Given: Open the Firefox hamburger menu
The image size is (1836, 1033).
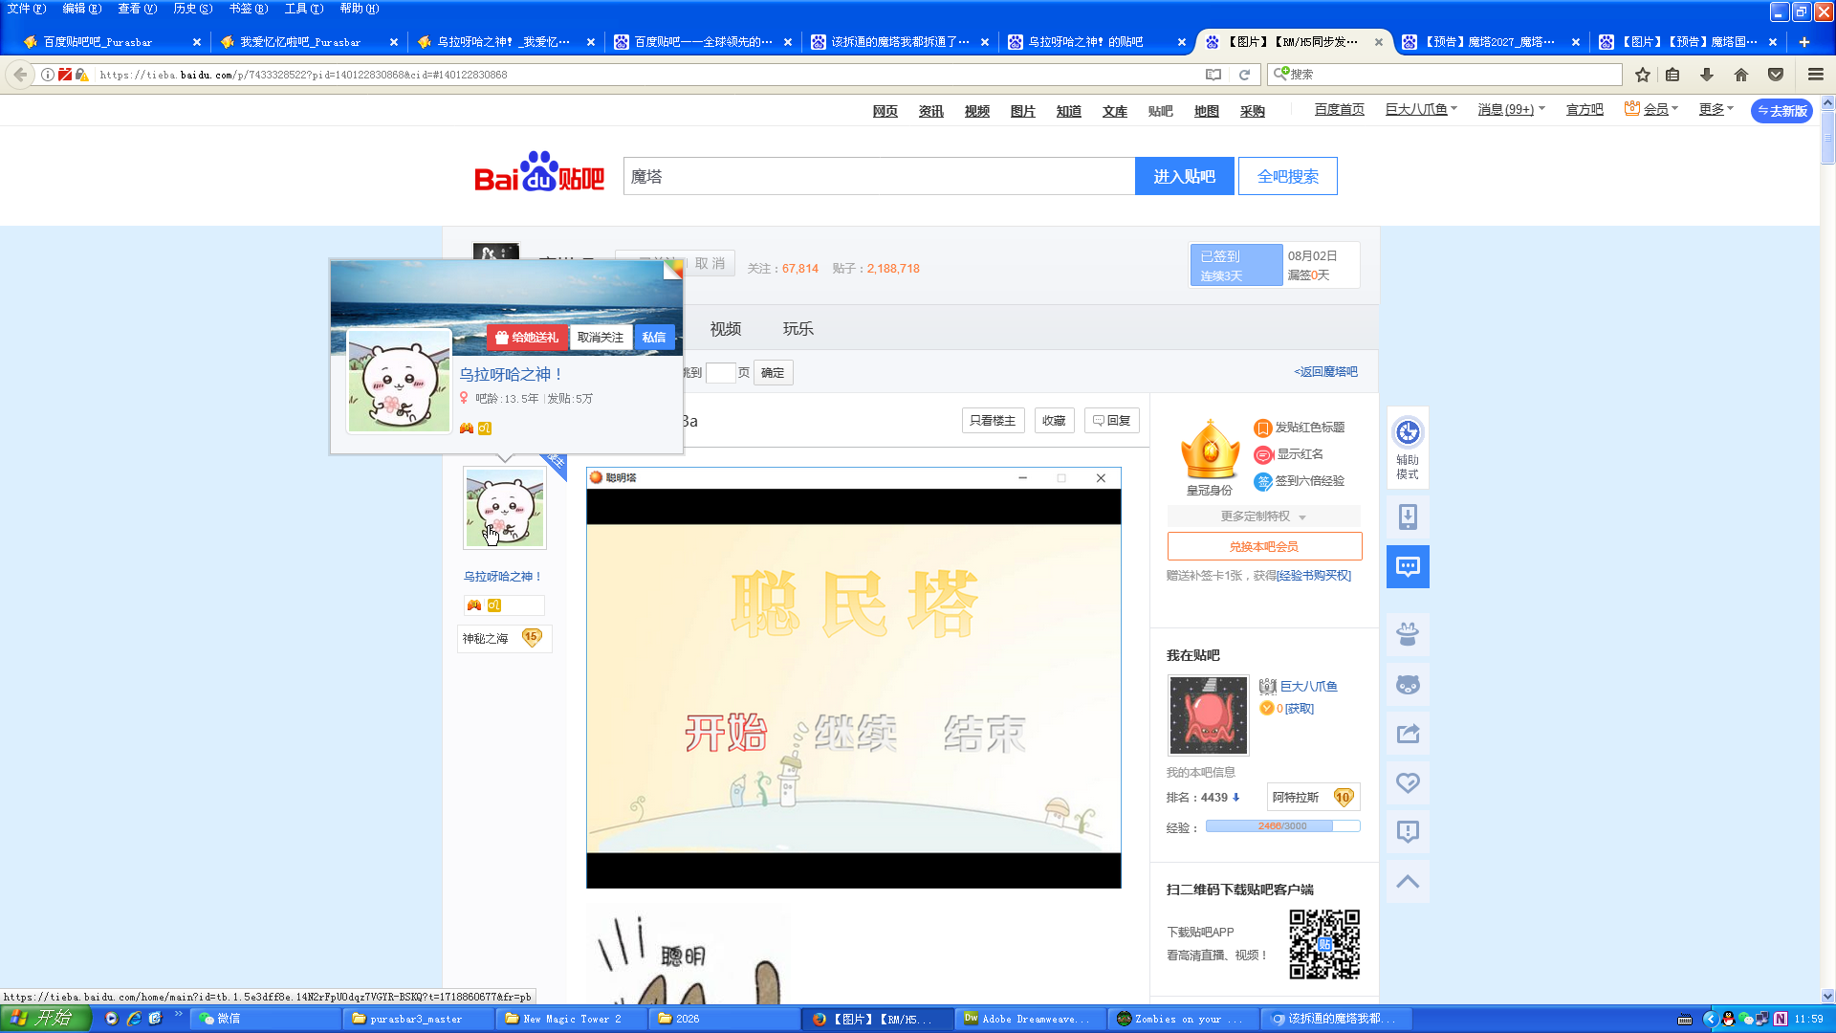Looking at the screenshot, I should point(1816,75).
